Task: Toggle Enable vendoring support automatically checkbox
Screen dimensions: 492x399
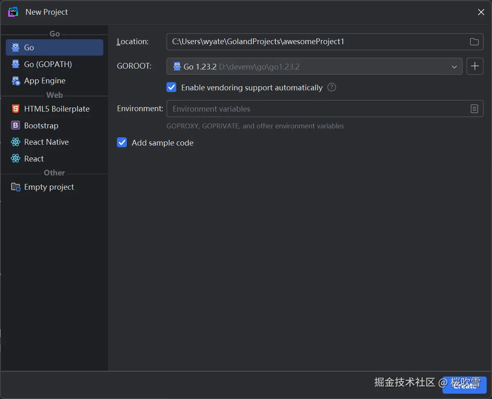Action: pyautogui.click(x=171, y=87)
